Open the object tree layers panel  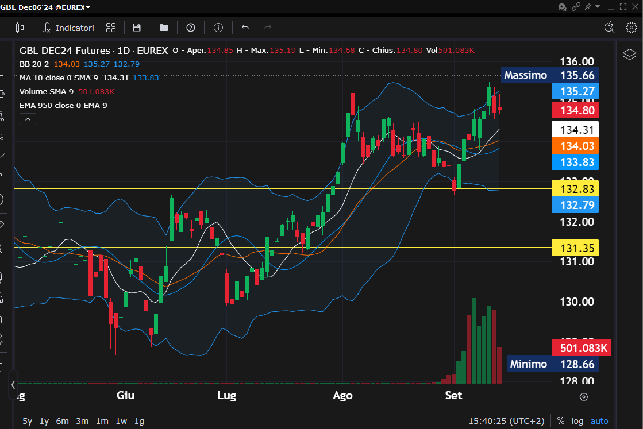[629, 55]
